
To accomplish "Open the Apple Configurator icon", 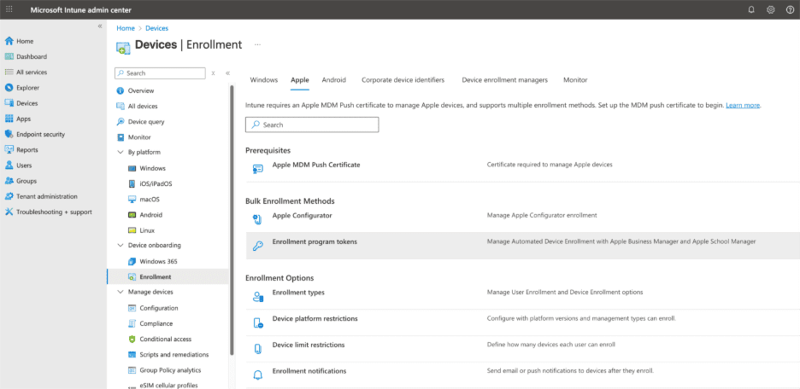I will (x=257, y=219).
